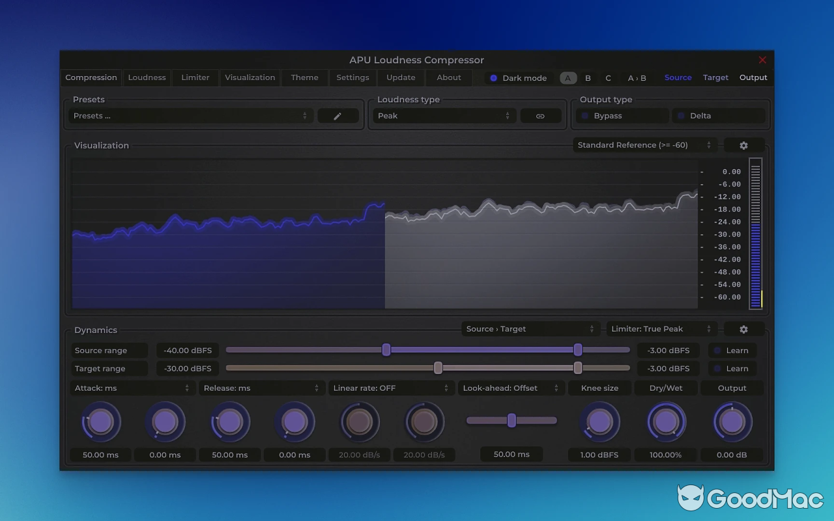This screenshot has height=521, width=834.
Task: Expand the Limiter: True Peak dropdown
Action: (661, 329)
